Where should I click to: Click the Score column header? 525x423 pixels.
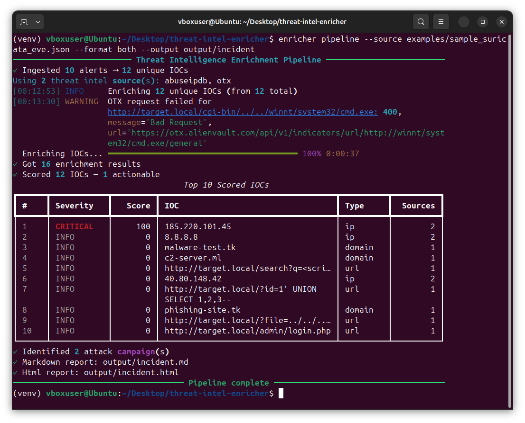click(138, 206)
